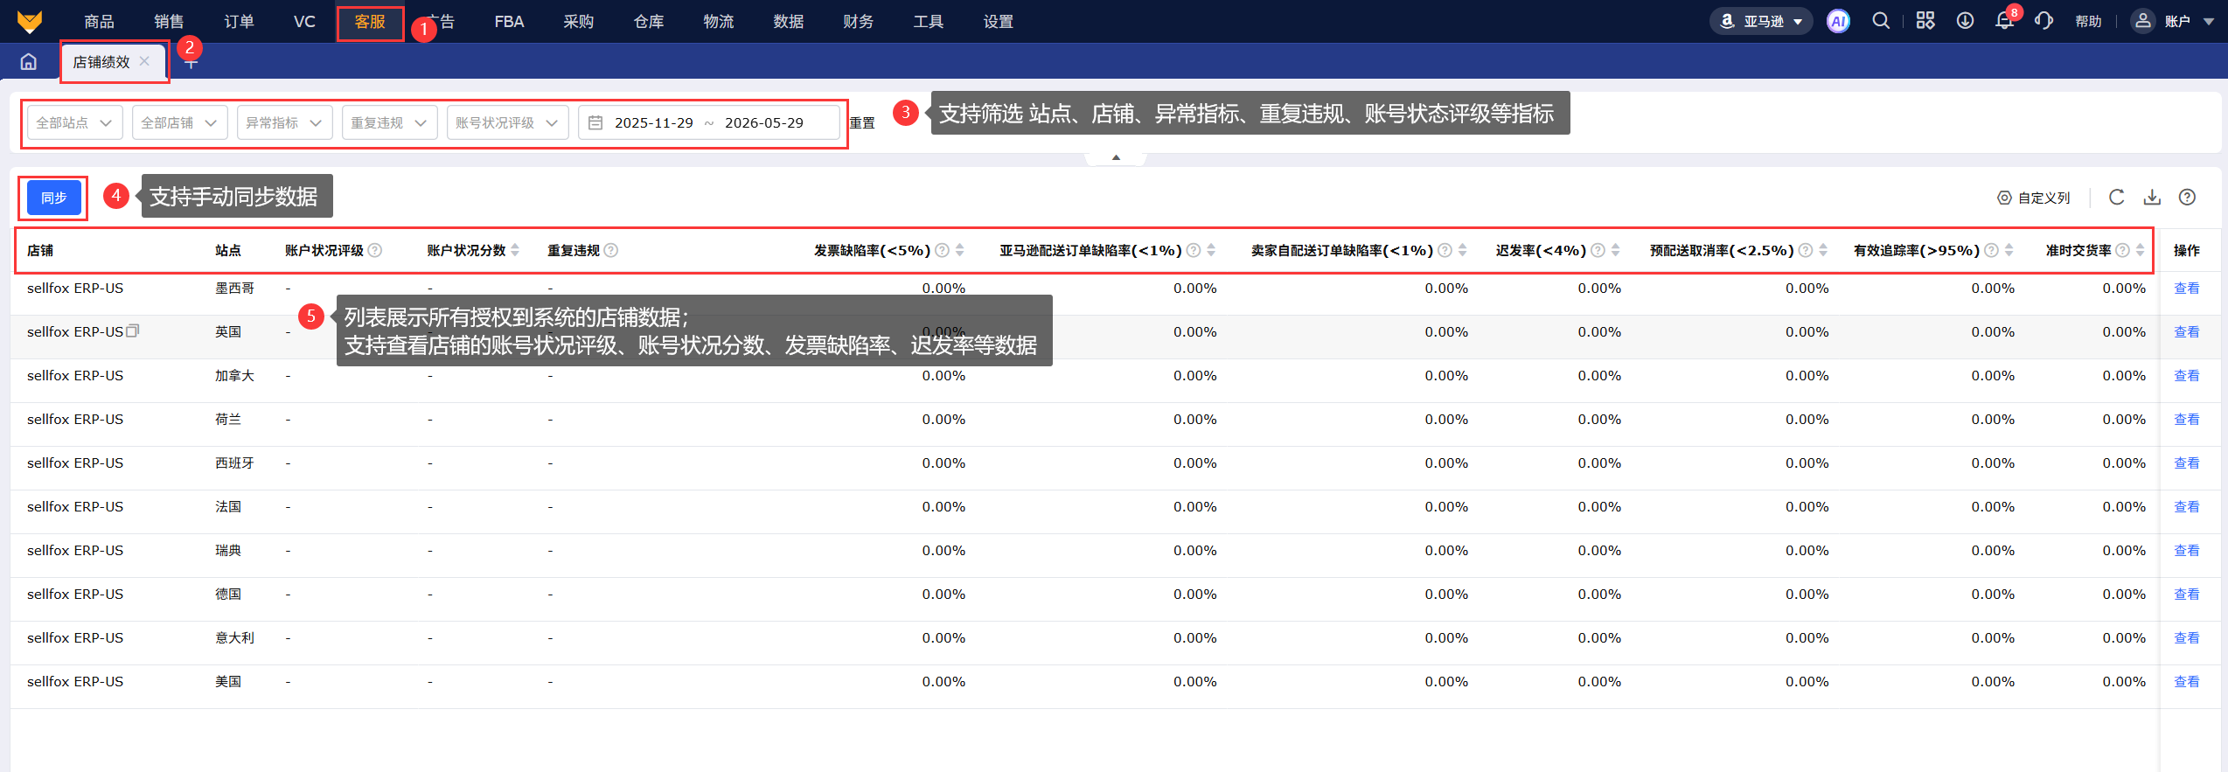2228x772 pixels.
Task: Go to the home tab icon
Action: click(x=29, y=61)
